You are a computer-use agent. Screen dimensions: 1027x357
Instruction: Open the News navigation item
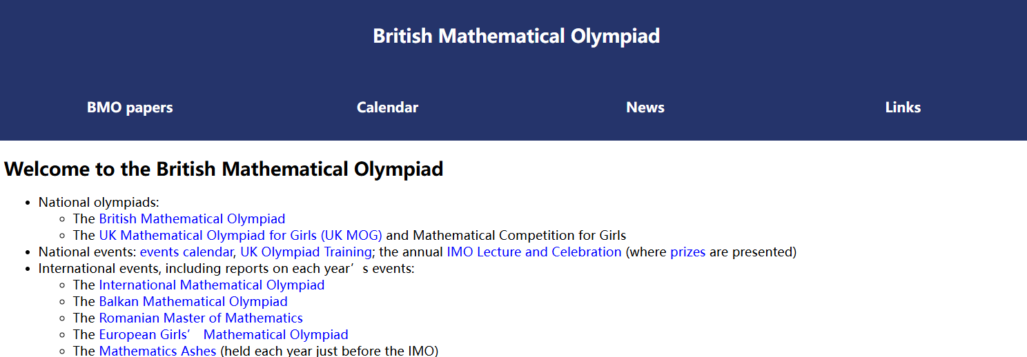(x=645, y=108)
